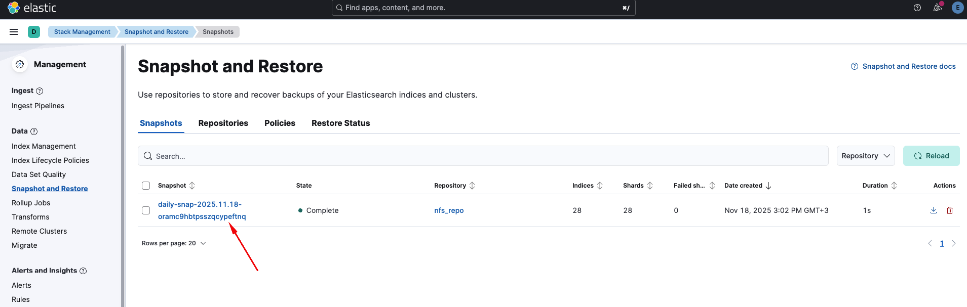
Task: Click the Elastic logo
Action: [32, 8]
